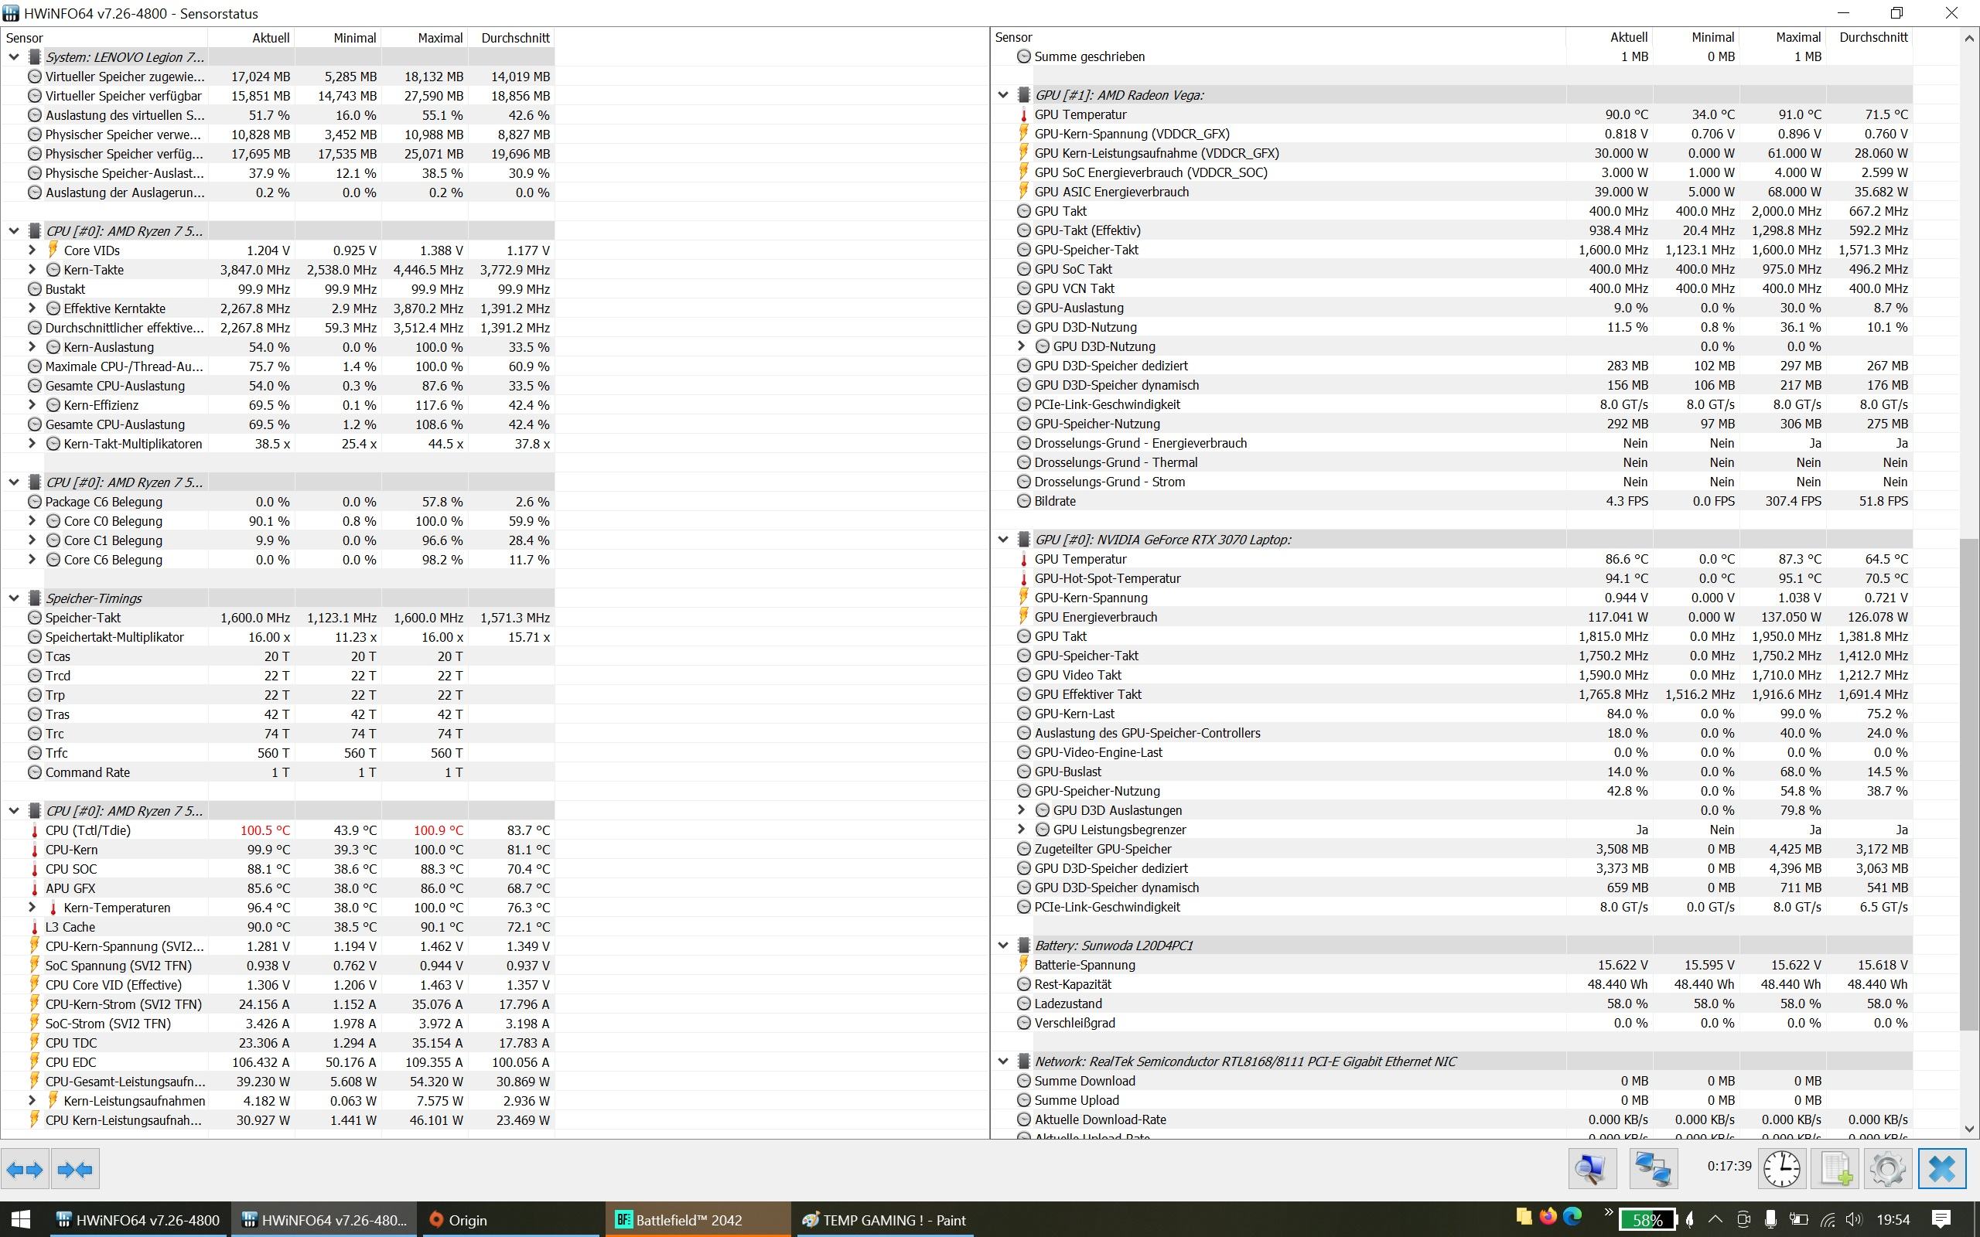Click the Firefox tray icon
This screenshot has width=1980, height=1237.
click(1547, 1215)
